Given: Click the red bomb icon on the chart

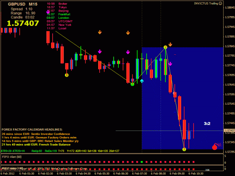Looking at the screenshot, I should click(x=216, y=146).
